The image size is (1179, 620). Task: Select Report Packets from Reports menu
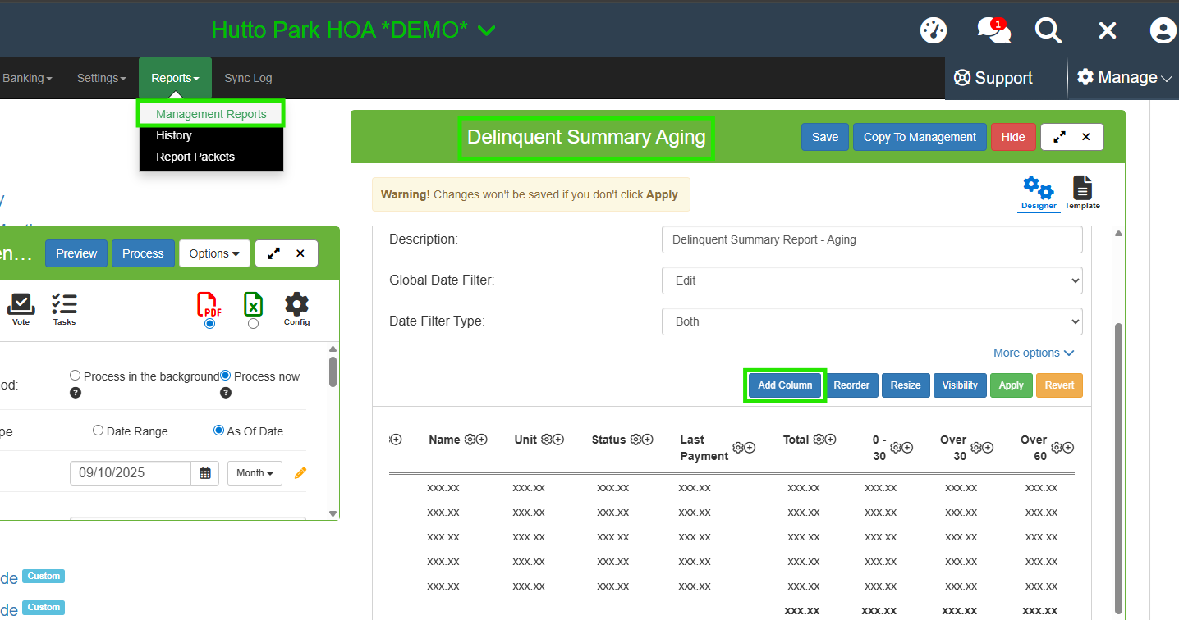point(195,157)
